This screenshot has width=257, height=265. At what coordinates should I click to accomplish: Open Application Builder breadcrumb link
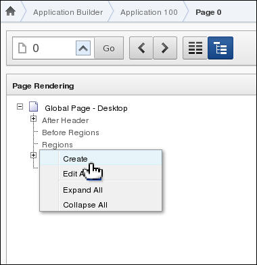(68, 12)
